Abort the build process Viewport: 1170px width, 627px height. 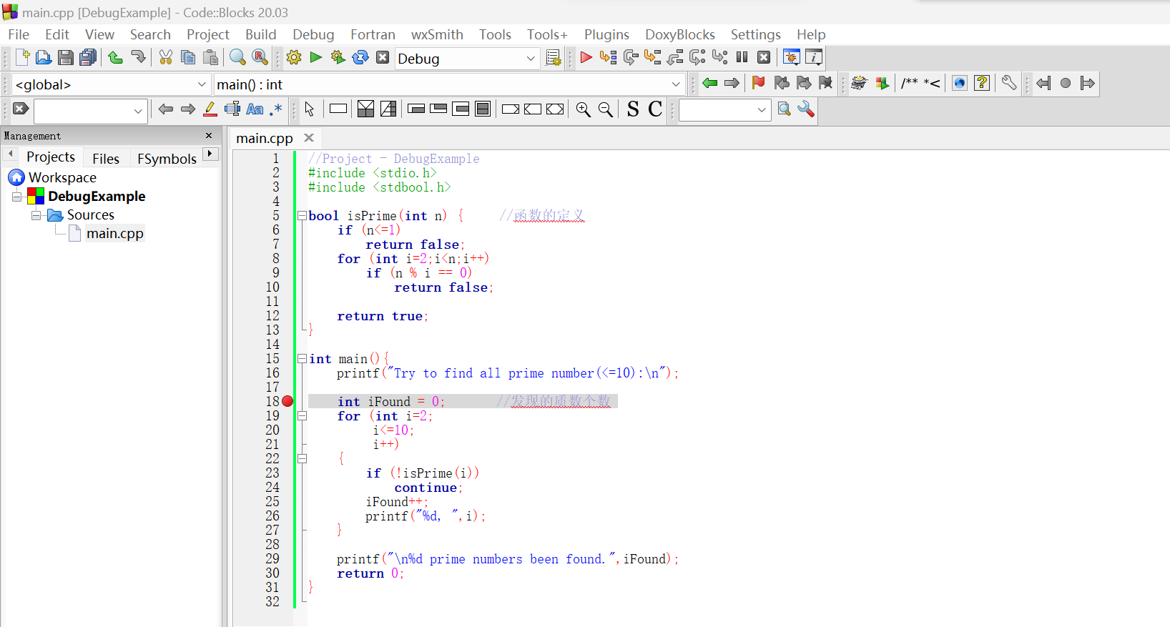[x=383, y=58]
